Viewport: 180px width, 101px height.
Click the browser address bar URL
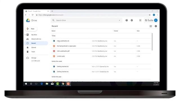51,15
